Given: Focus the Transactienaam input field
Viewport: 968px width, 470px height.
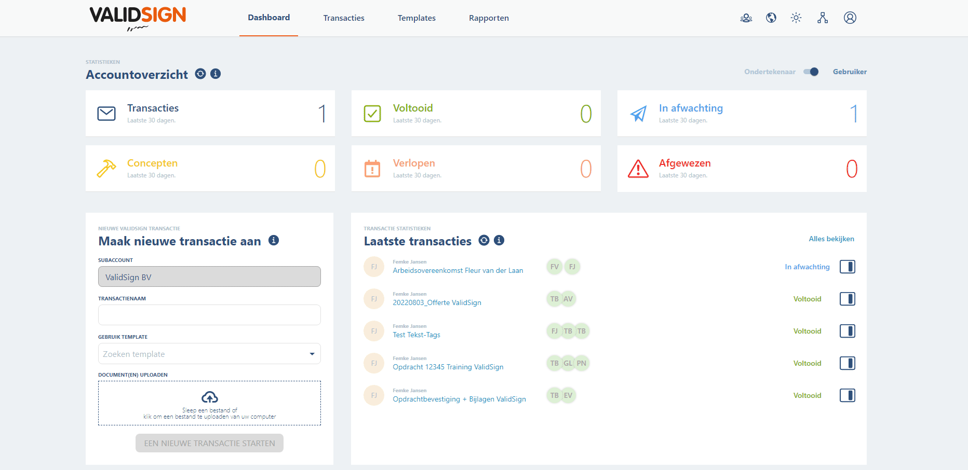Looking at the screenshot, I should coord(209,315).
